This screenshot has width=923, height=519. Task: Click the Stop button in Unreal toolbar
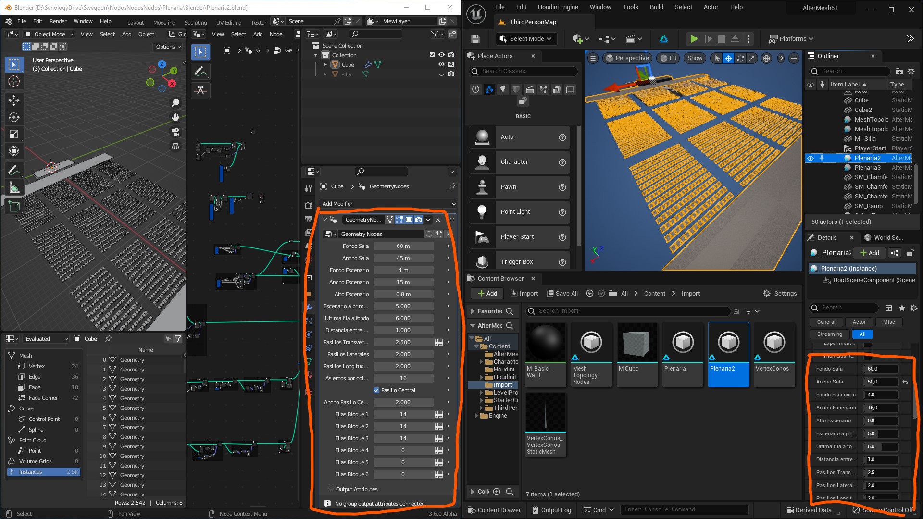point(721,39)
